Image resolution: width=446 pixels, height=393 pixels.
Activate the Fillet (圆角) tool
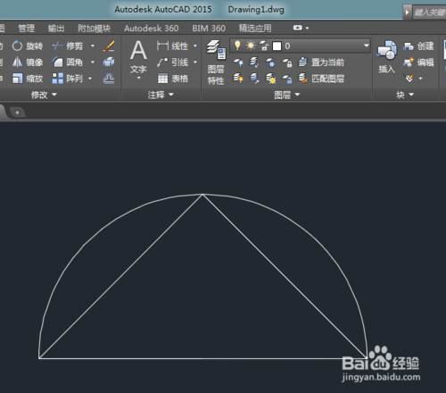click(68, 63)
